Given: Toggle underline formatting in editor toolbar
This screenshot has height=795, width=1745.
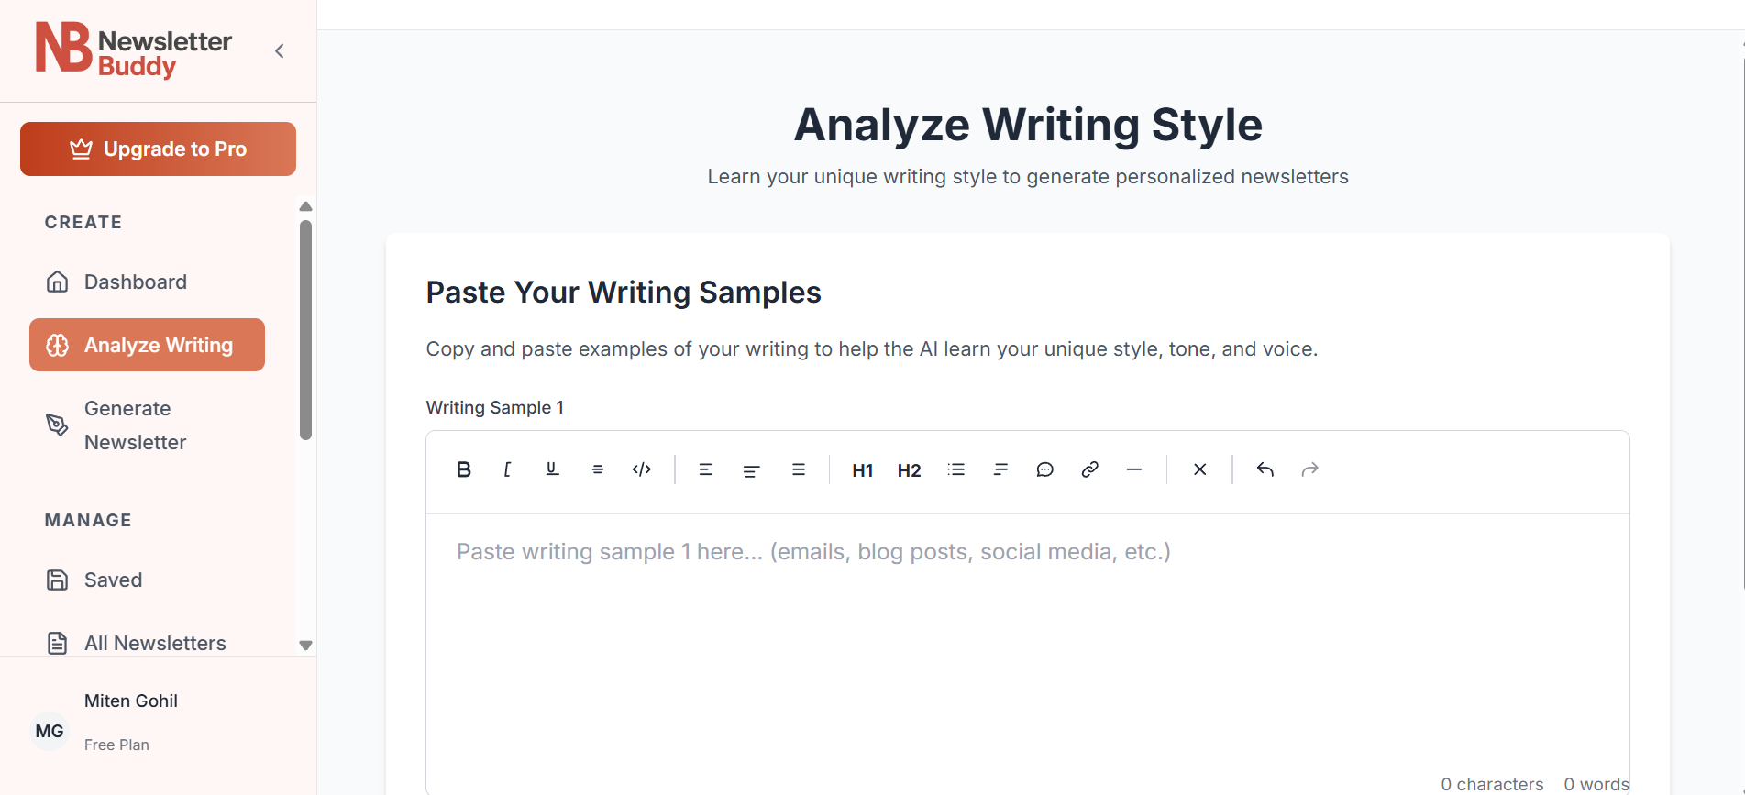Looking at the screenshot, I should click(552, 469).
